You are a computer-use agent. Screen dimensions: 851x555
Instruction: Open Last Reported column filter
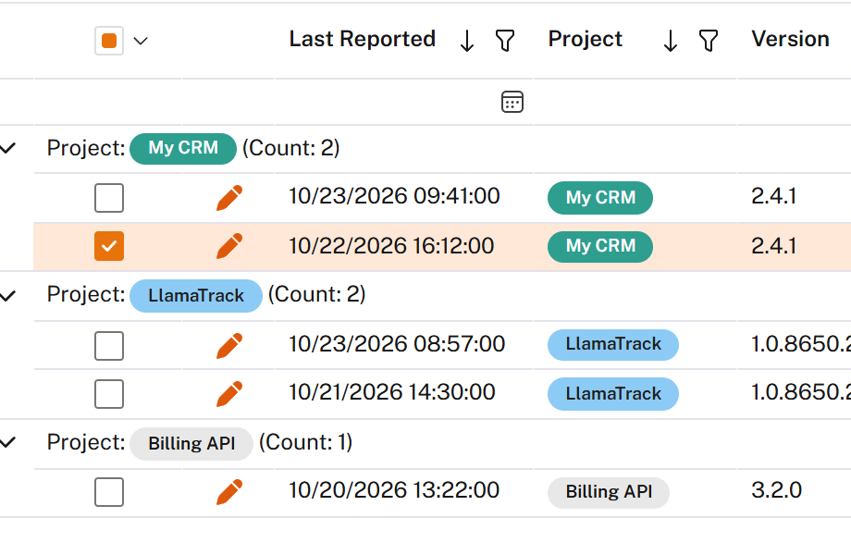tap(505, 41)
